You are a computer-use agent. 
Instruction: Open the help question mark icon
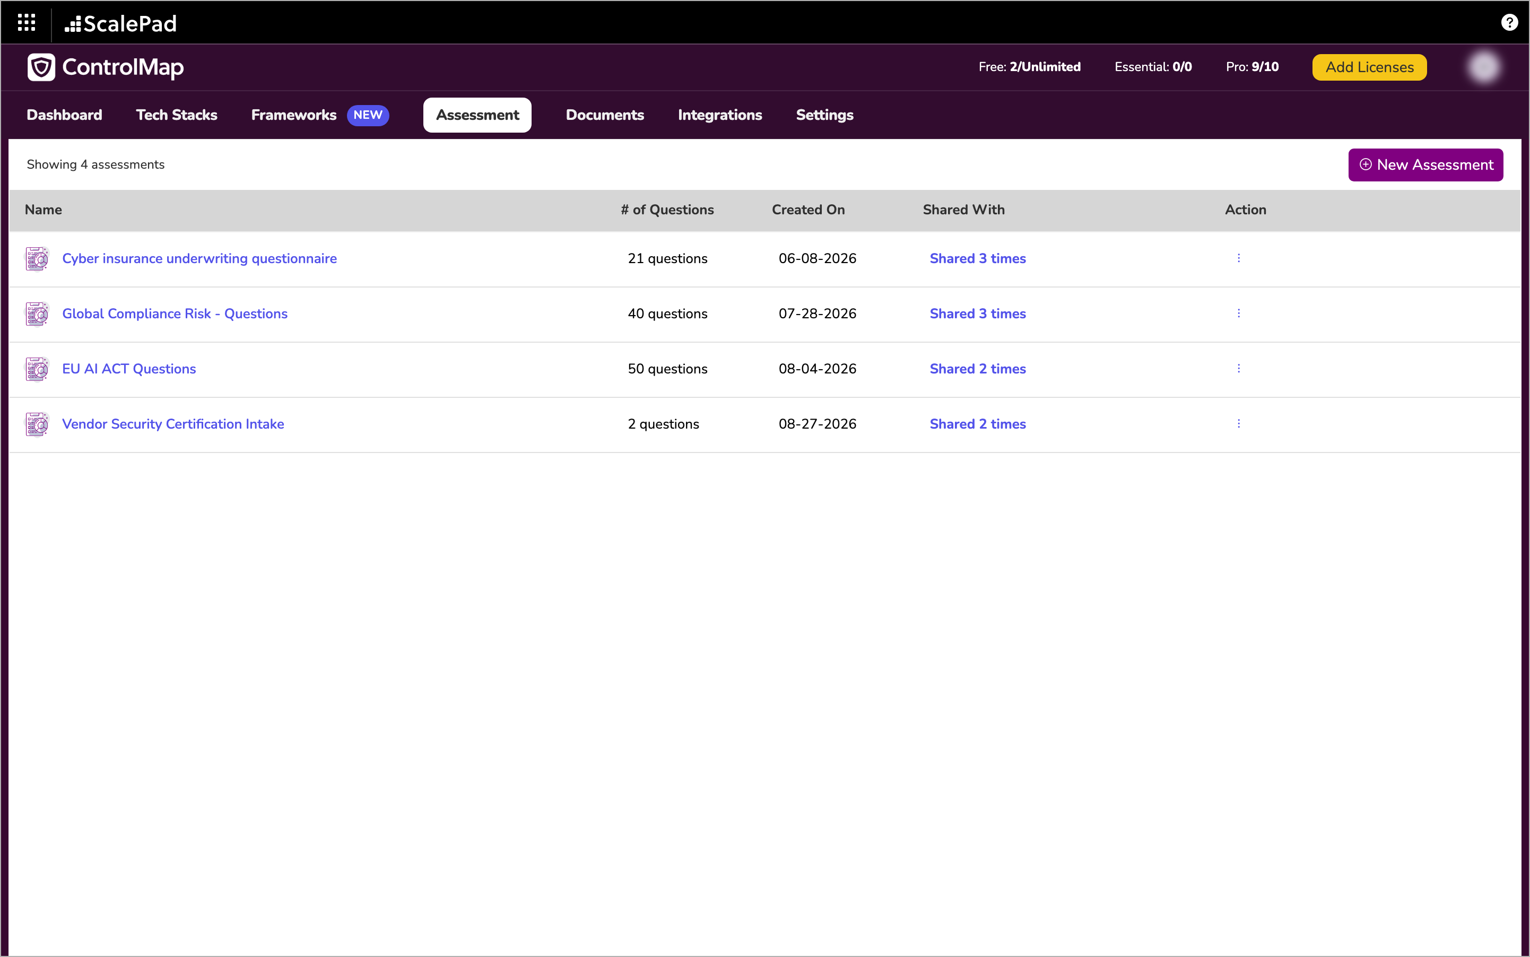(x=1509, y=23)
